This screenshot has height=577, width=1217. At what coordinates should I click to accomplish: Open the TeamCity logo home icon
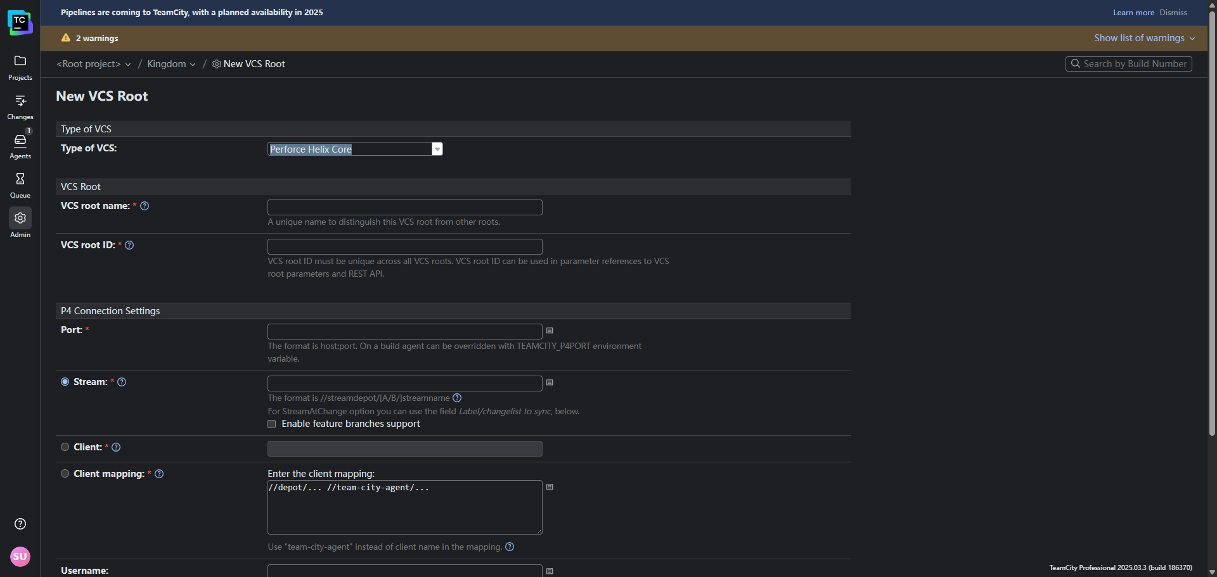pyautogui.click(x=20, y=22)
